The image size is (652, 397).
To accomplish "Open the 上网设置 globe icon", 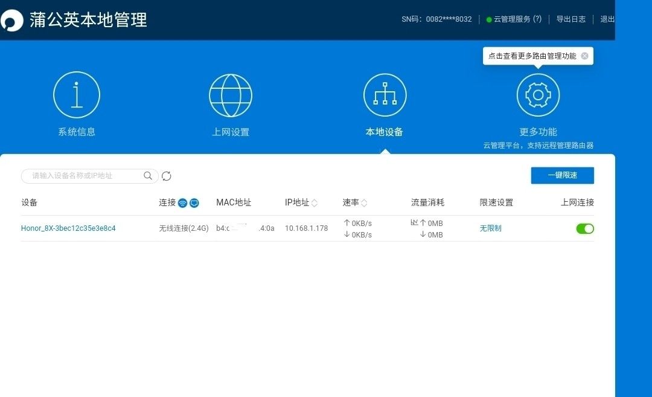I will (x=230, y=95).
